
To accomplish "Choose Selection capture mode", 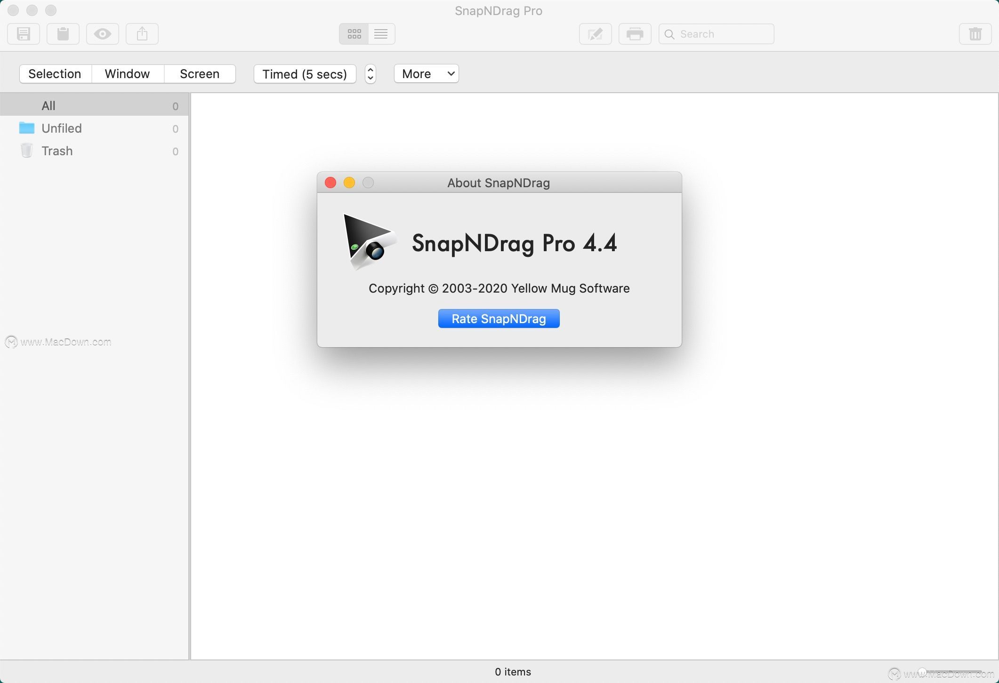I will [x=55, y=74].
